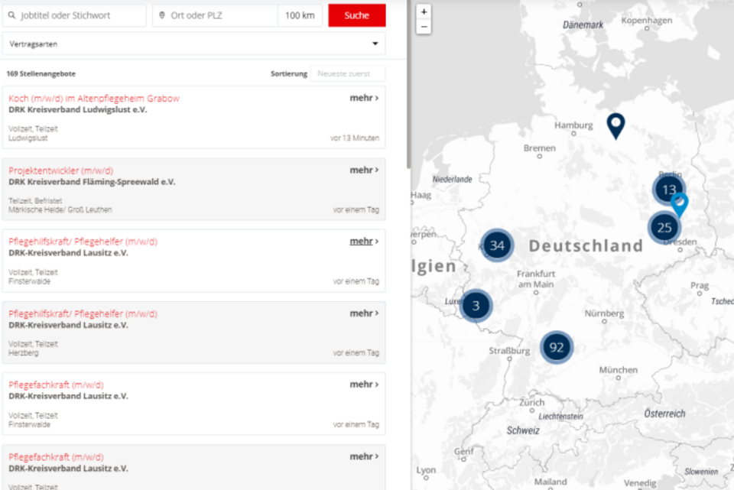Screen dimensions: 734x490
Task: Focus the 'Ort oder PLZ' location field
Action: coord(216,15)
